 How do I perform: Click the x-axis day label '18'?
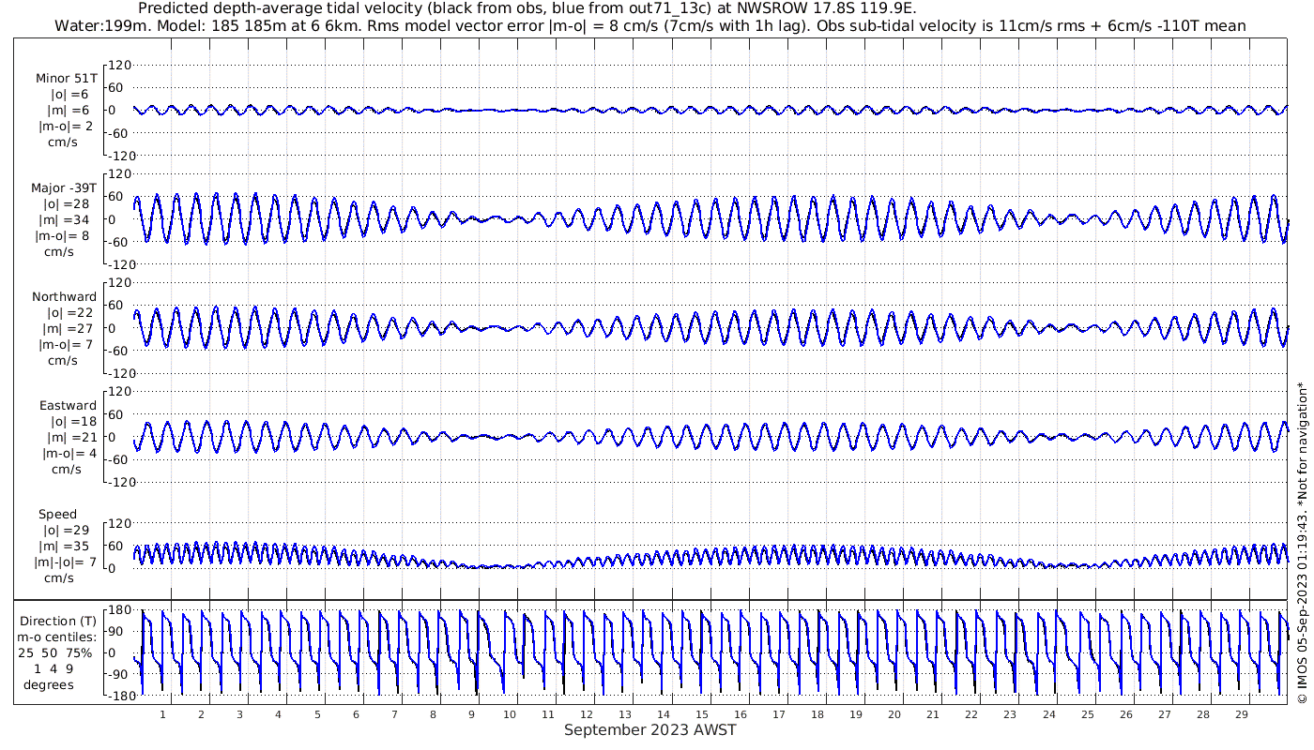pos(817,714)
